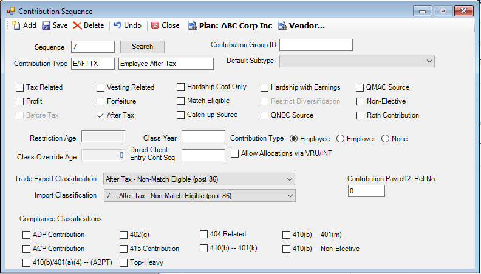Click the Add new record icon
Viewport: 481px width, 274px height.
16,25
